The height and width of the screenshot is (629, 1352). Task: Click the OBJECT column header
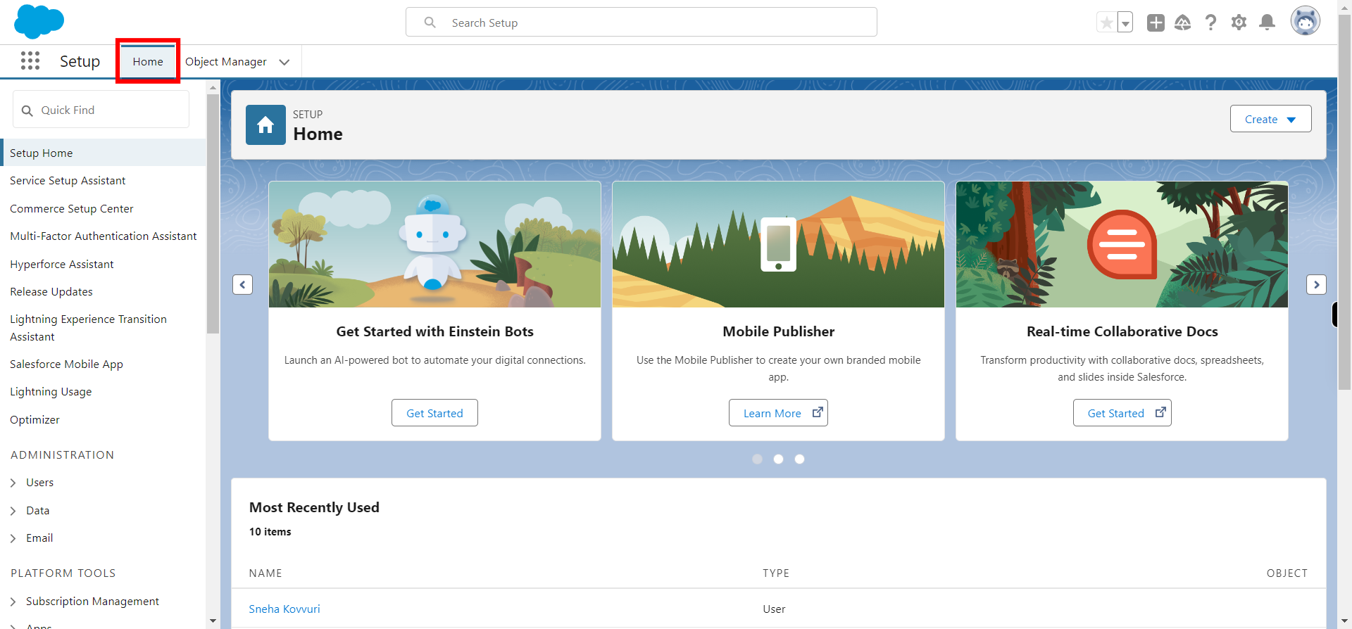pyautogui.click(x=1287, y=573)
